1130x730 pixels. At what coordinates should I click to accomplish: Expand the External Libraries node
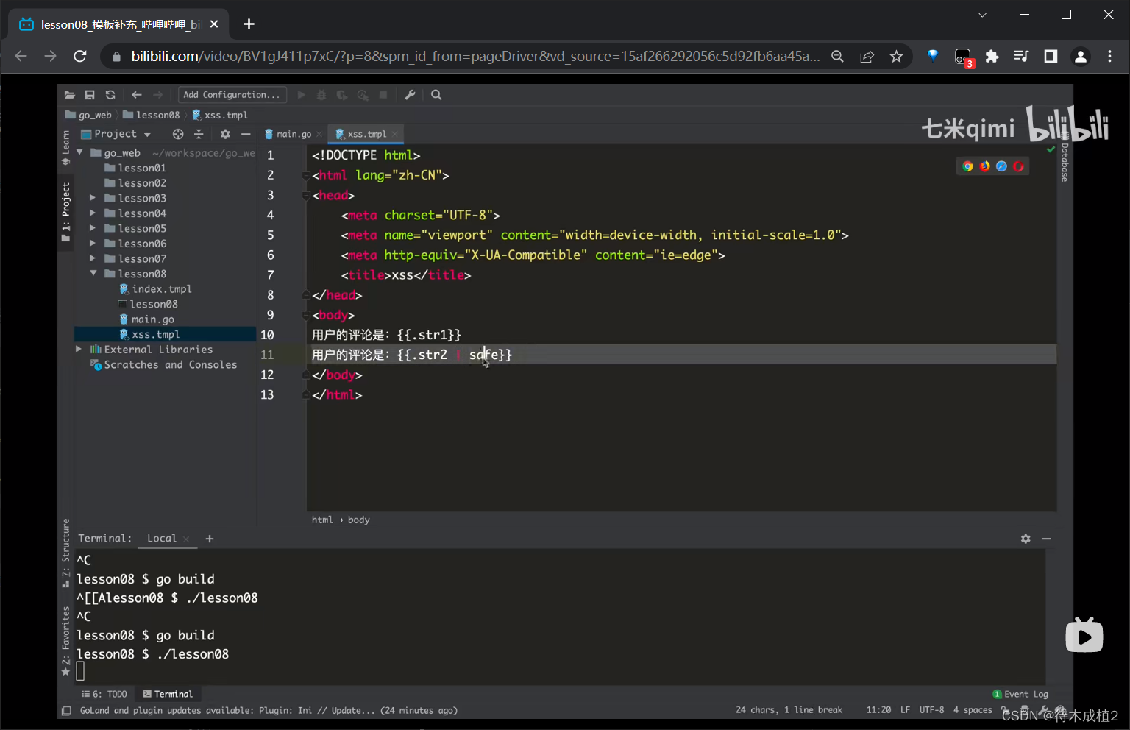(79, 350)
